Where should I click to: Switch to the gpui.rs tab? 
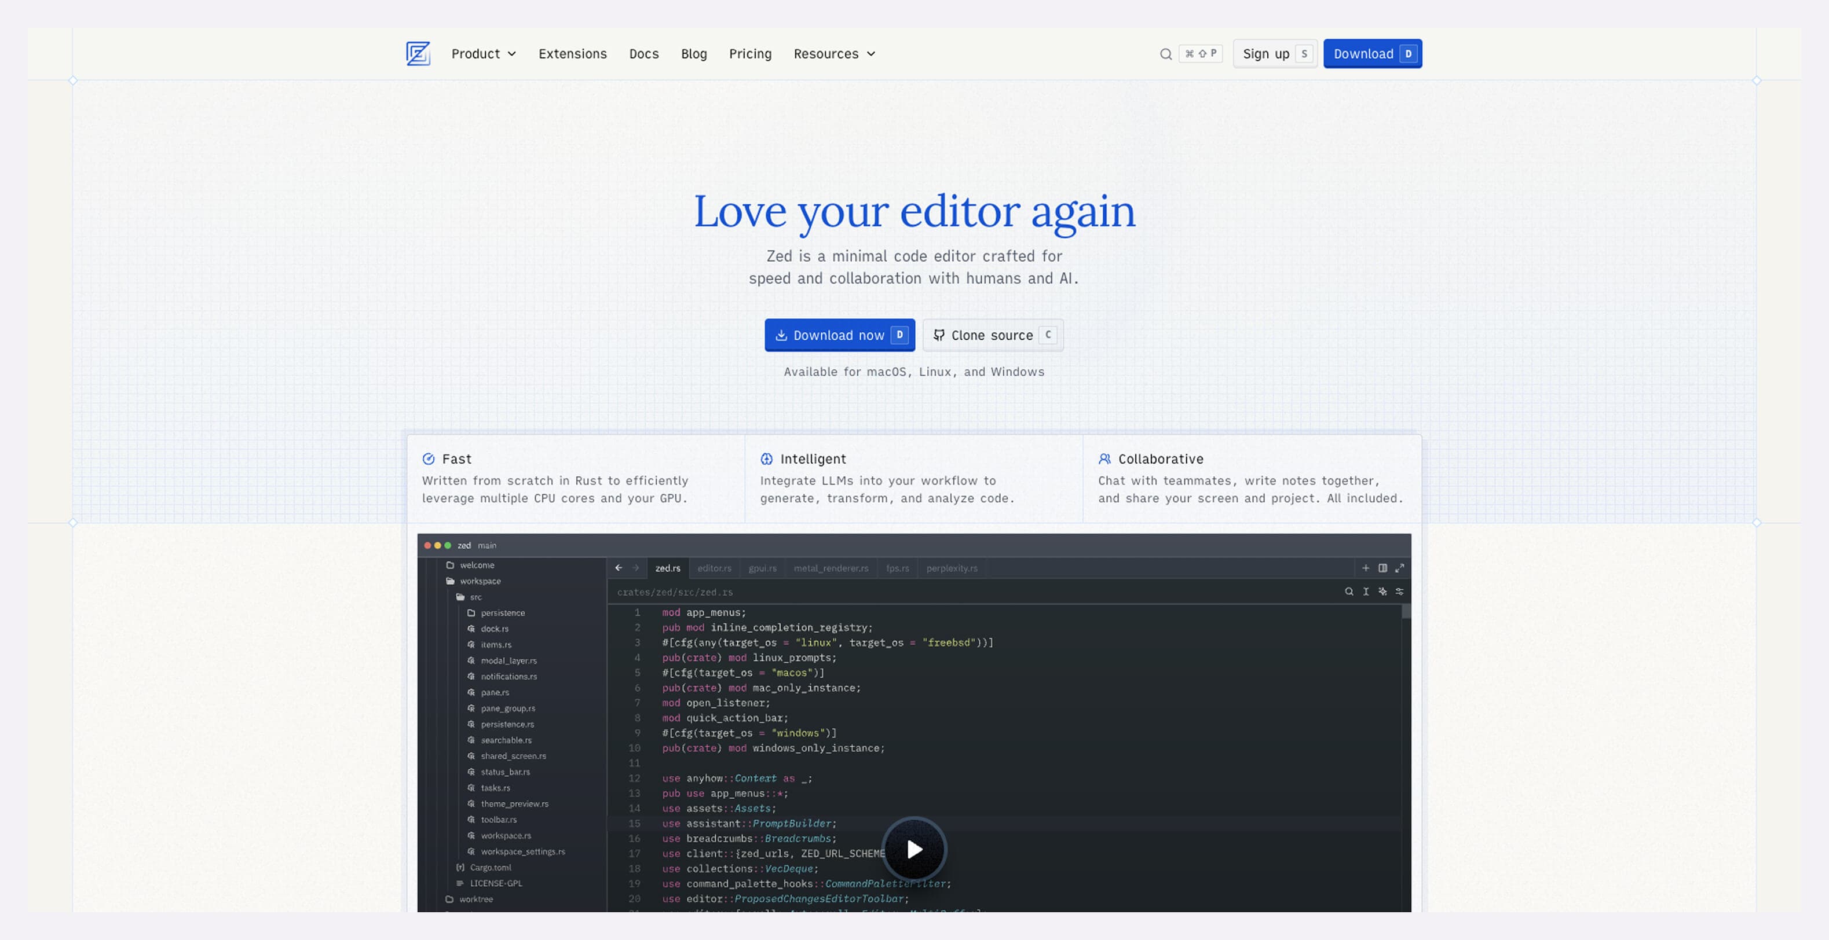[x=763, y=568]
